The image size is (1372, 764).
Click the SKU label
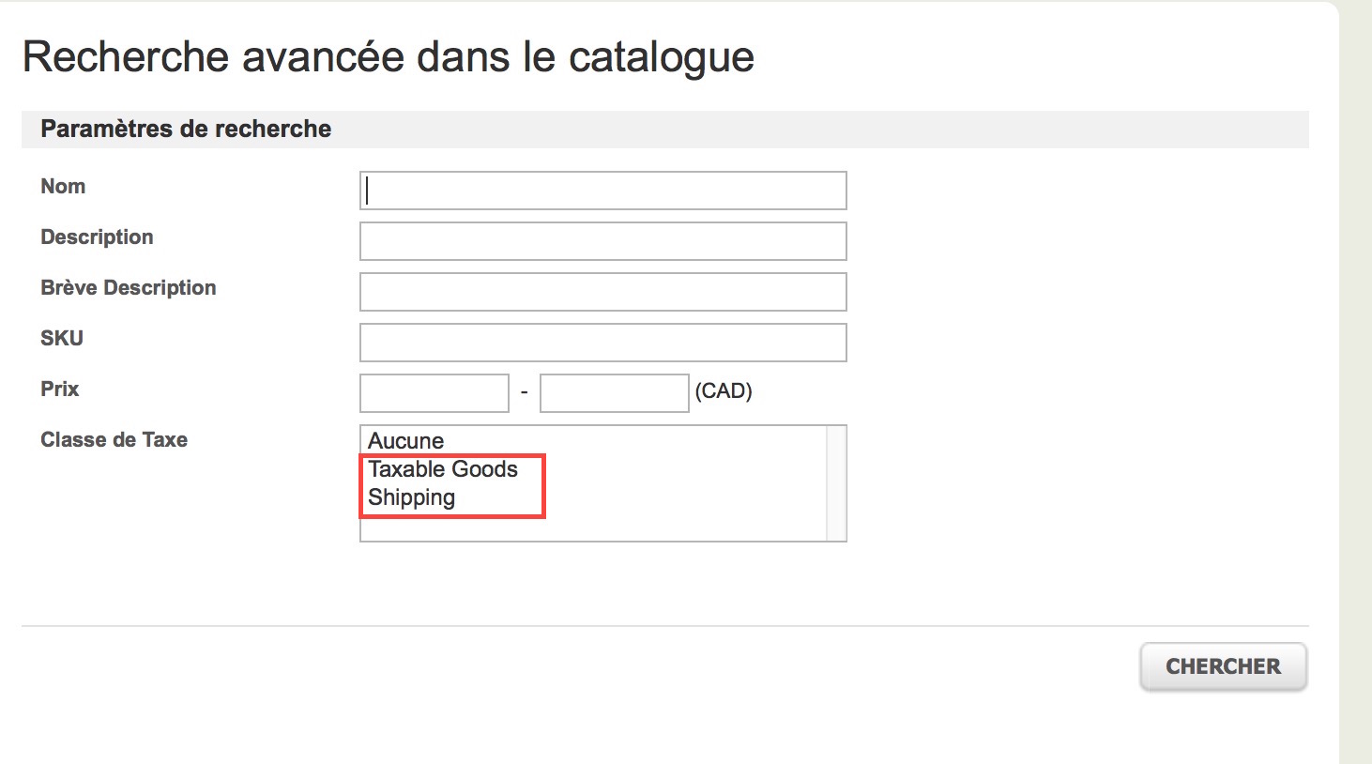click(62, 339)
